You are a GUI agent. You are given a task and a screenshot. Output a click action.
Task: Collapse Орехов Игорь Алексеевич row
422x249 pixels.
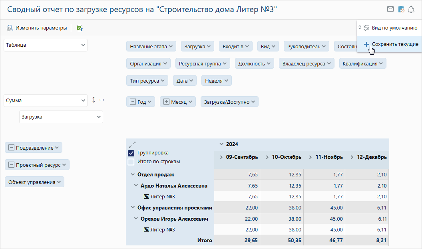(136, 219)
